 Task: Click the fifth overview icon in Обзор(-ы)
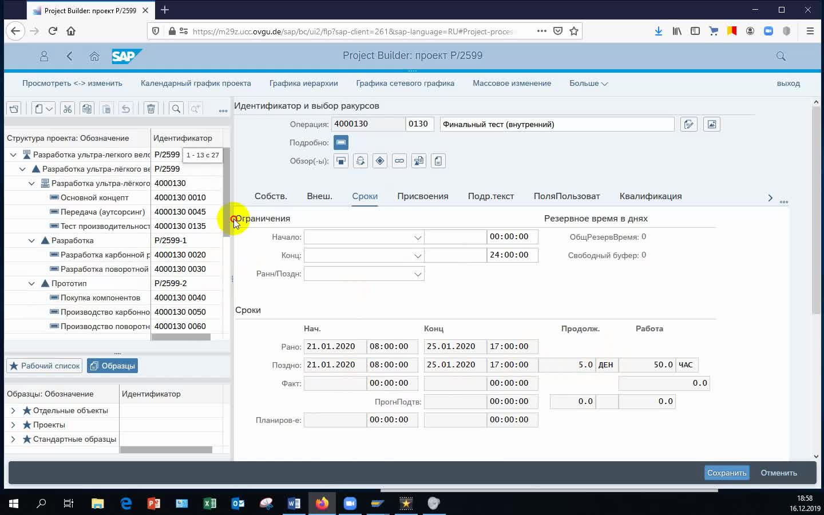(419, 161)
